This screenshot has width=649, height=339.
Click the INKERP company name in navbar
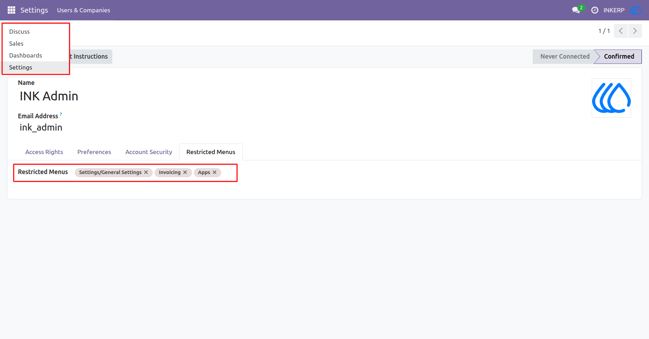pos(614,10)
